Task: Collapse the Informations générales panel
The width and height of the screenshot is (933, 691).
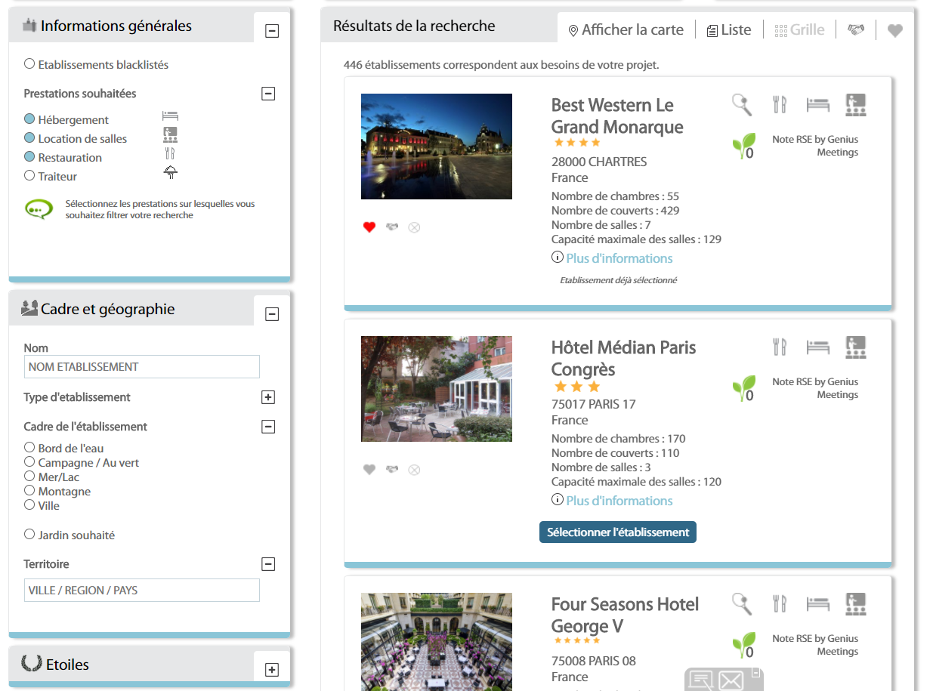Action: [x=272, y=31]
